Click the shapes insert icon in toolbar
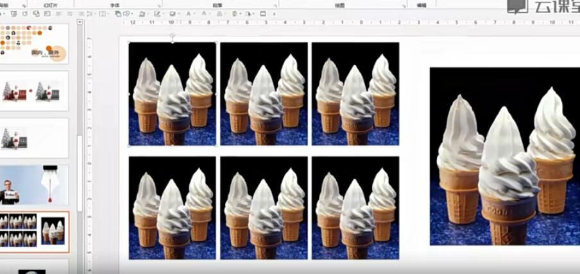580x274 pixels. click(127, 13)
